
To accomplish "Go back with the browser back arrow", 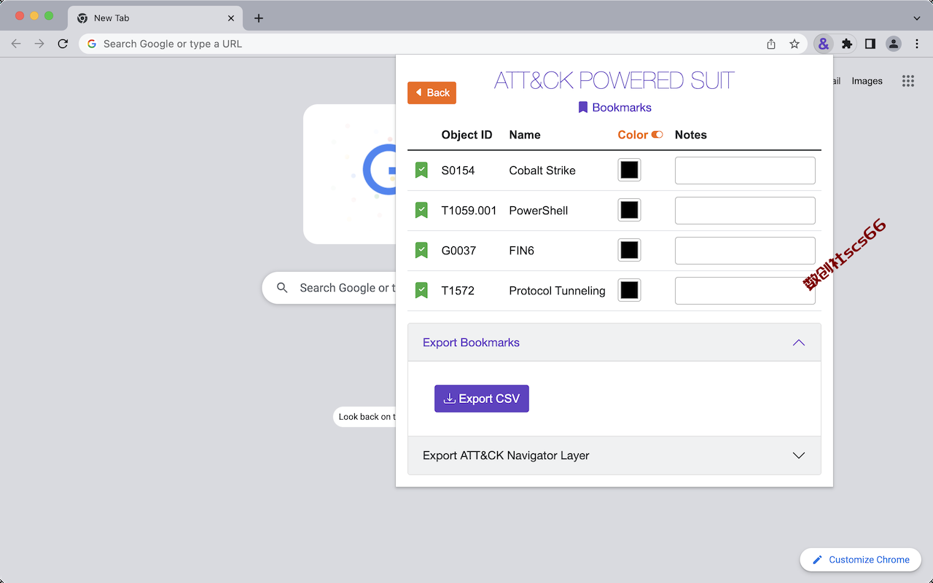I will pyautogui.click(x=16, y=44).
